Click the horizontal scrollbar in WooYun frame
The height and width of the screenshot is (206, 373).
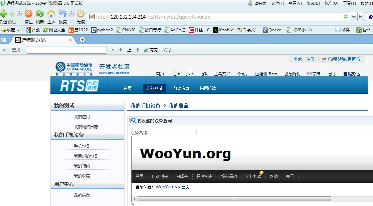coord(234,199)
